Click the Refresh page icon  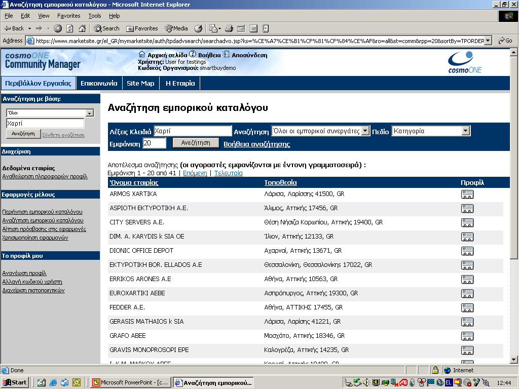(70, 28)
